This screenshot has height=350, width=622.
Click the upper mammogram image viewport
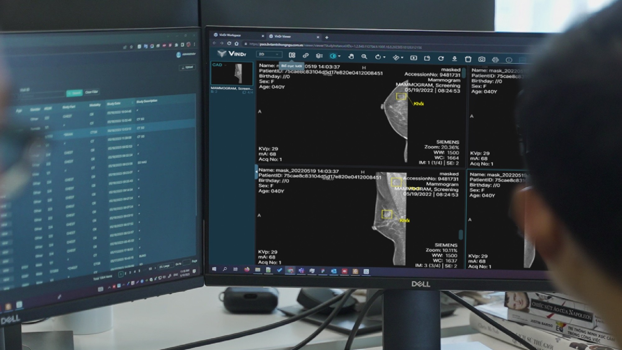(x=360, y=114)
